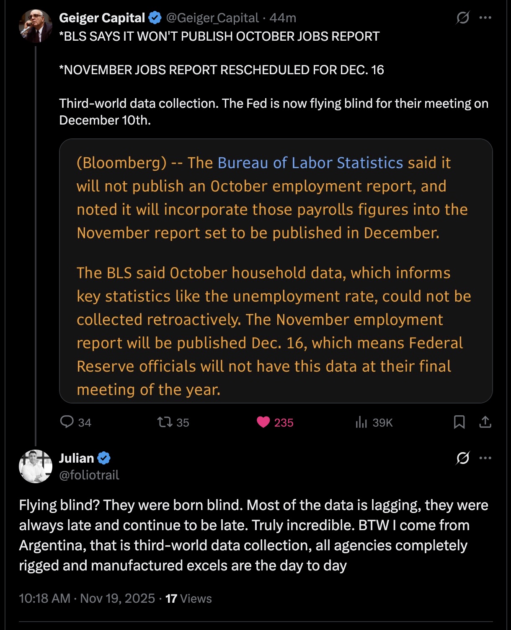Click the Grok icon on Geiger Capital's post
Viewport: 511px width, 630px height.
tap(462, 18)
